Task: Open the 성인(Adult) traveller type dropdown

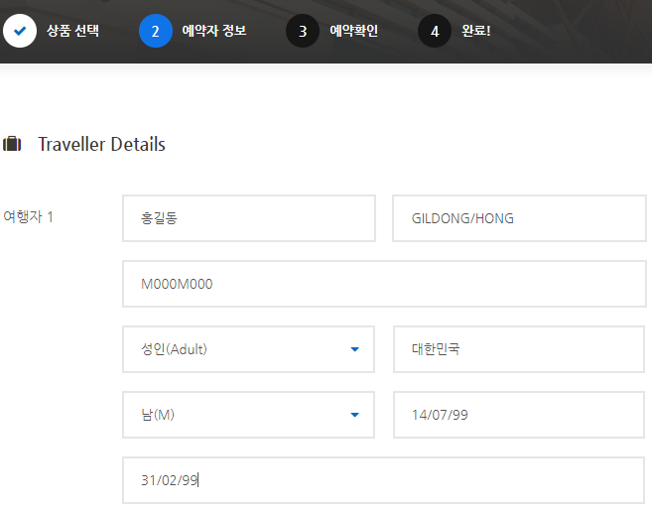Action: pos(248,349)
